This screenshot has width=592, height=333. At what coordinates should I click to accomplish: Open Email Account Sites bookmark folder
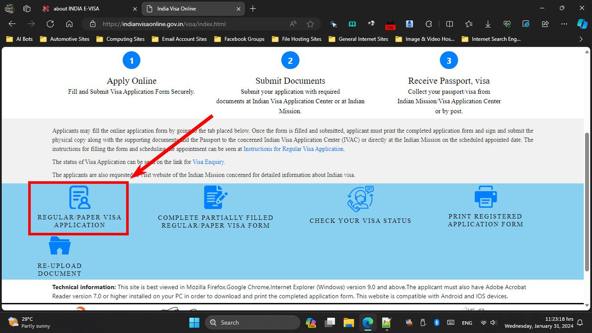pyautogui.click(x=179, y=39)
